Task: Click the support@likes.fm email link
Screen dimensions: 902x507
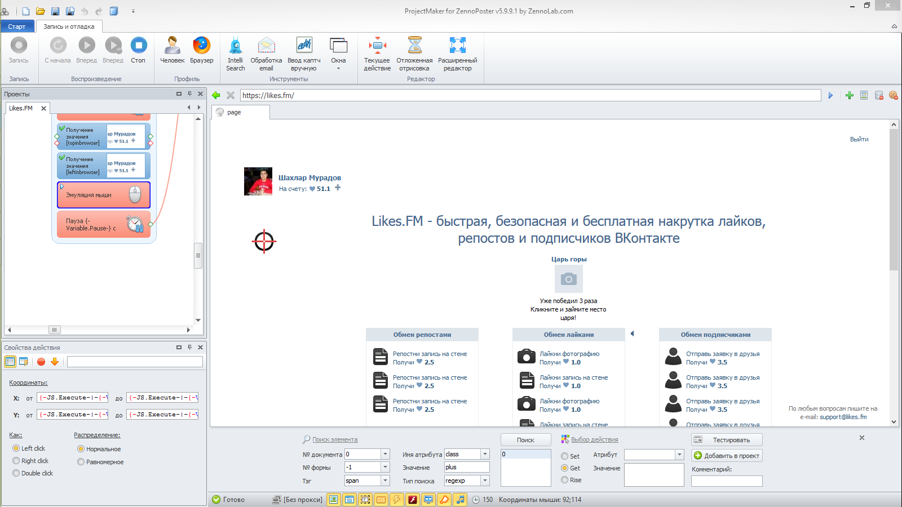Action: pyautogui.click(x=843, y=417)
